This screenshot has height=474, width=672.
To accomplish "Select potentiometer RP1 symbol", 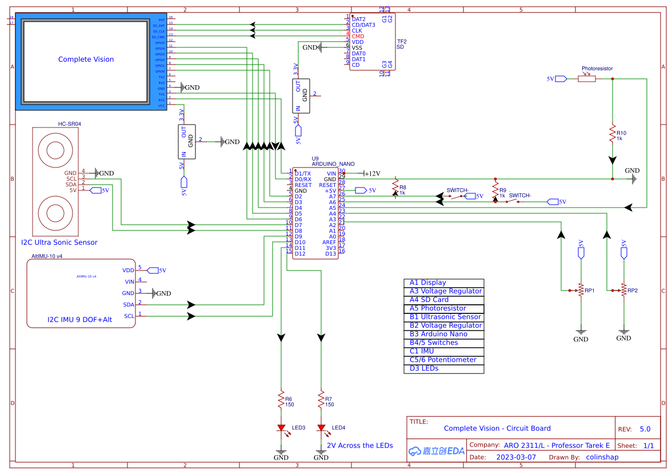I will pyautogui.click(x=581, y=290).
